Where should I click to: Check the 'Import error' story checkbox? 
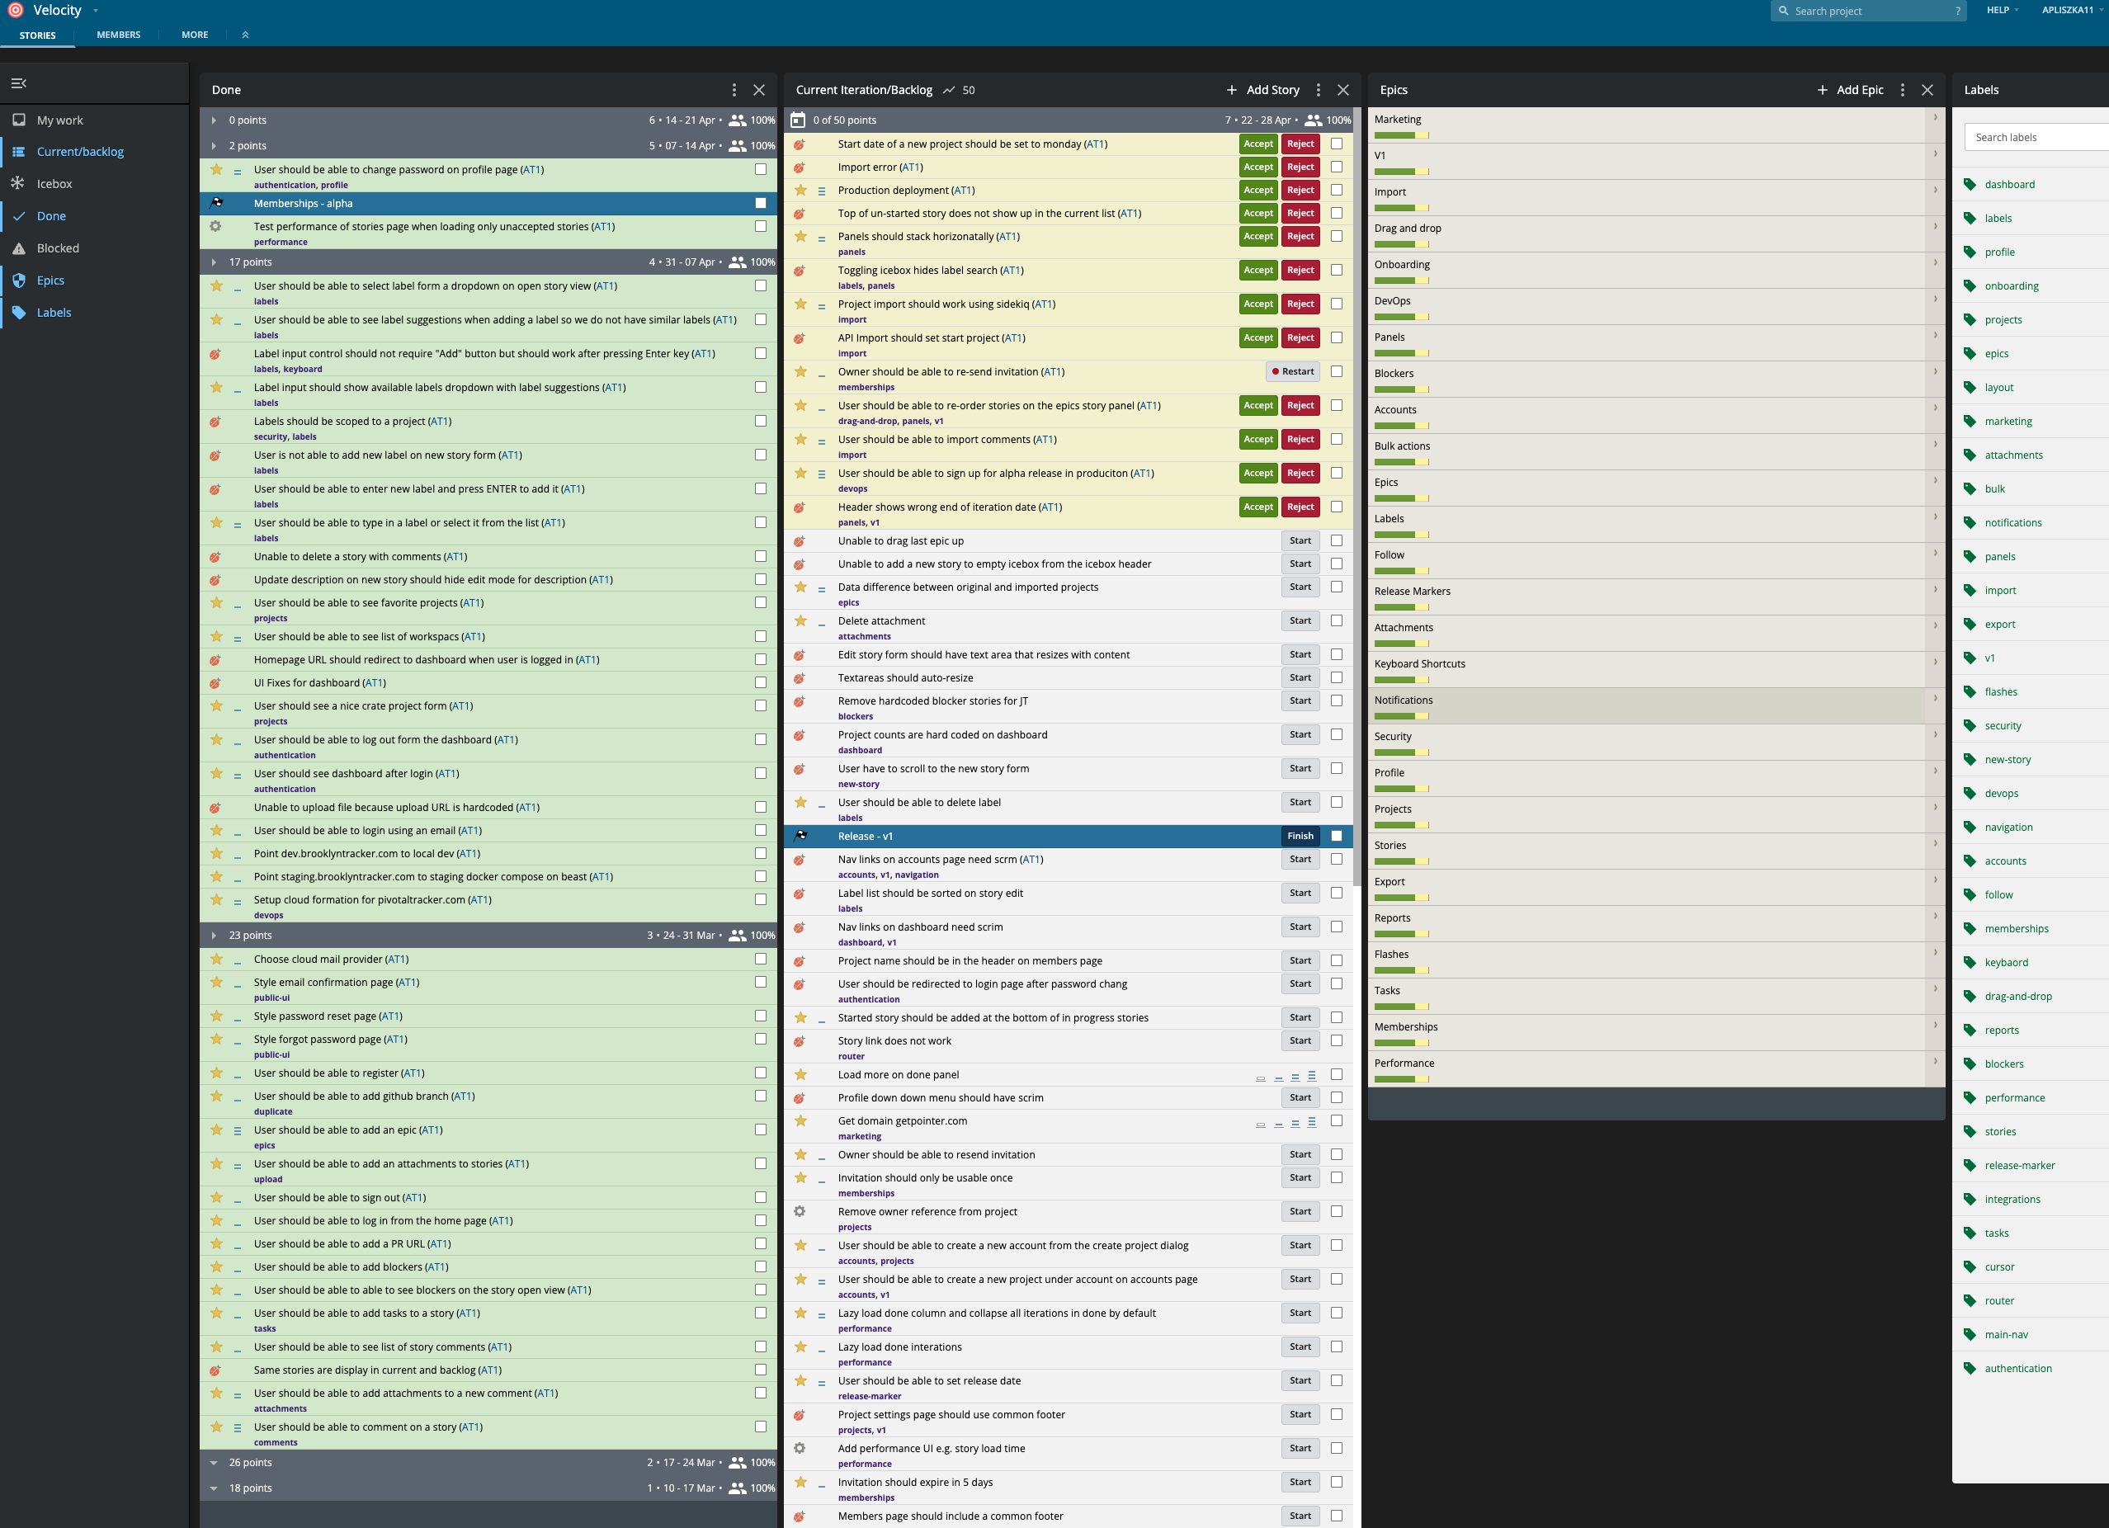(x=1336, y=167)
